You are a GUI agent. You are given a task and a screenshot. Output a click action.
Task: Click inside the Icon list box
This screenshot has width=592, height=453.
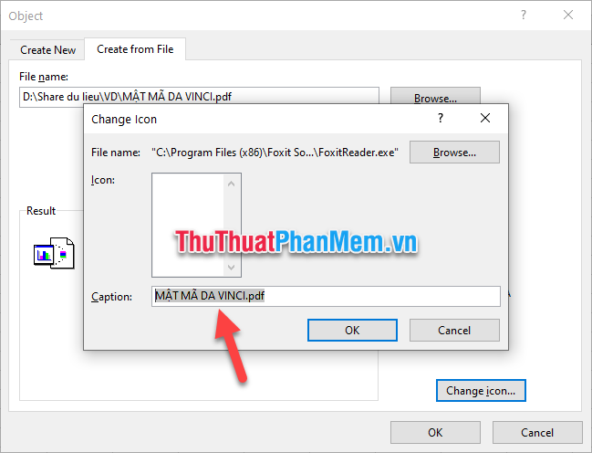(188, 225)
